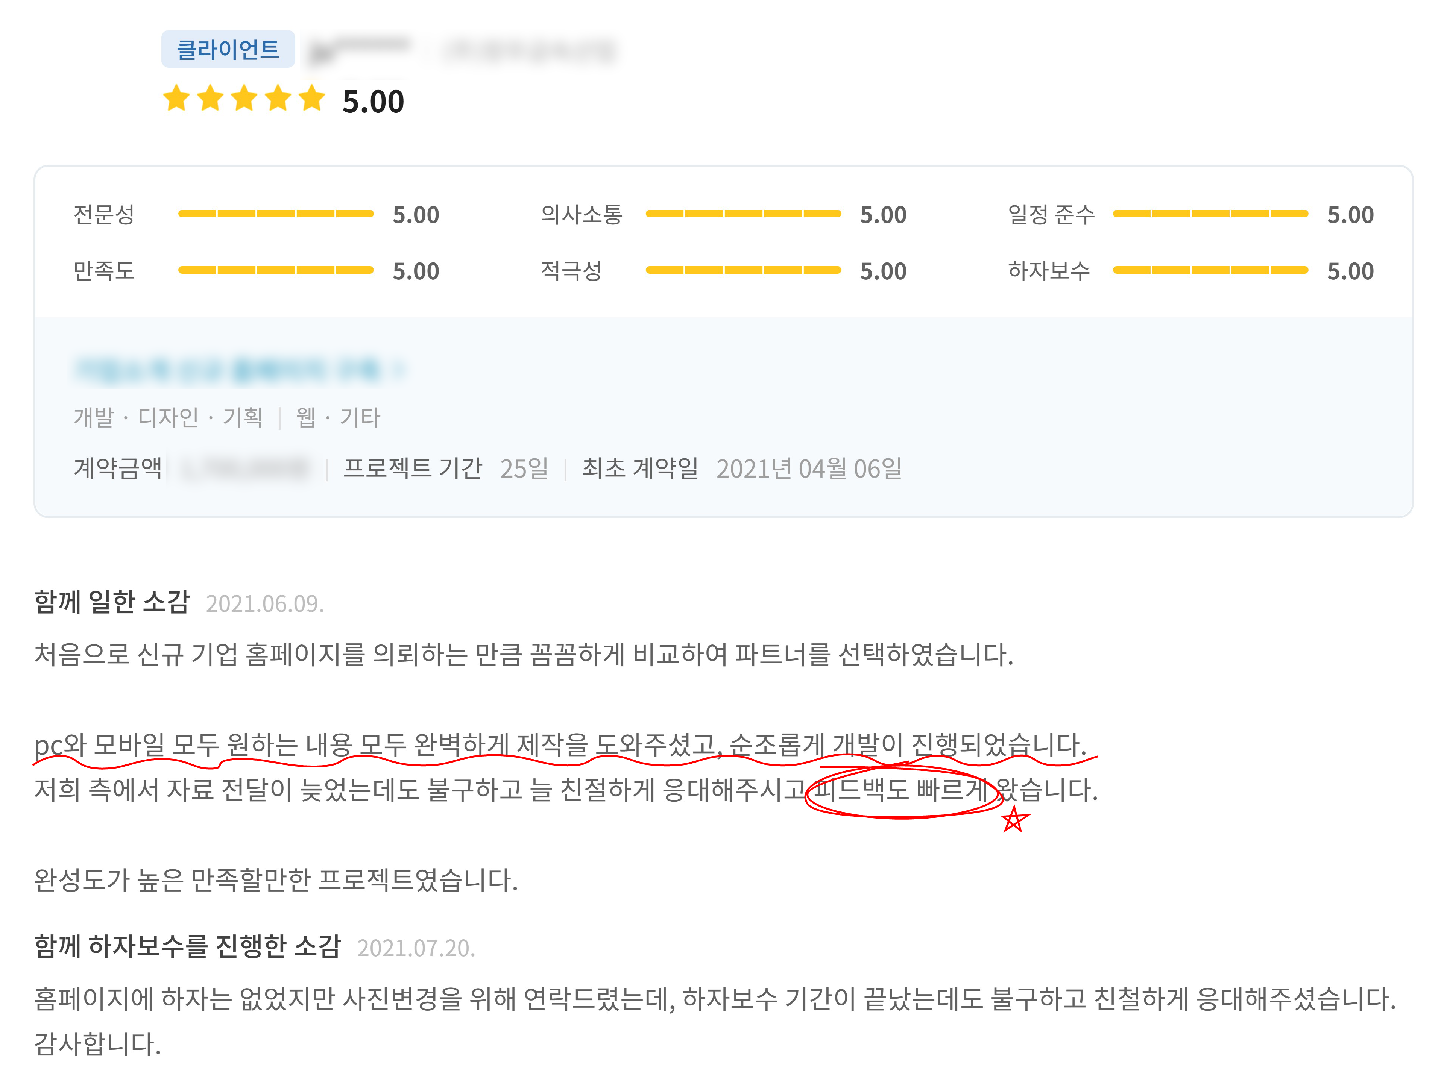Click the fourth yellow rating star
The height and width of the screenshot is (1075, 1450).
pos(278,99)
